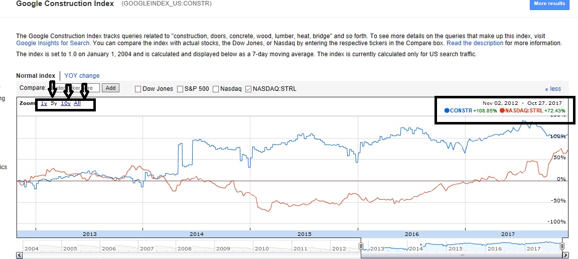The height and width of the screenshot is (259, 578).
Task: Enable the Dow Jones checkbox
Action: click(x=138, y=89)
